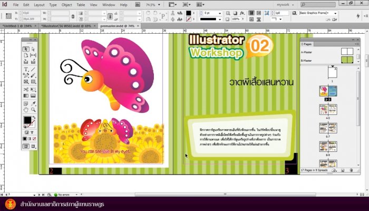Click the Content Placer tool

(33, 62)
